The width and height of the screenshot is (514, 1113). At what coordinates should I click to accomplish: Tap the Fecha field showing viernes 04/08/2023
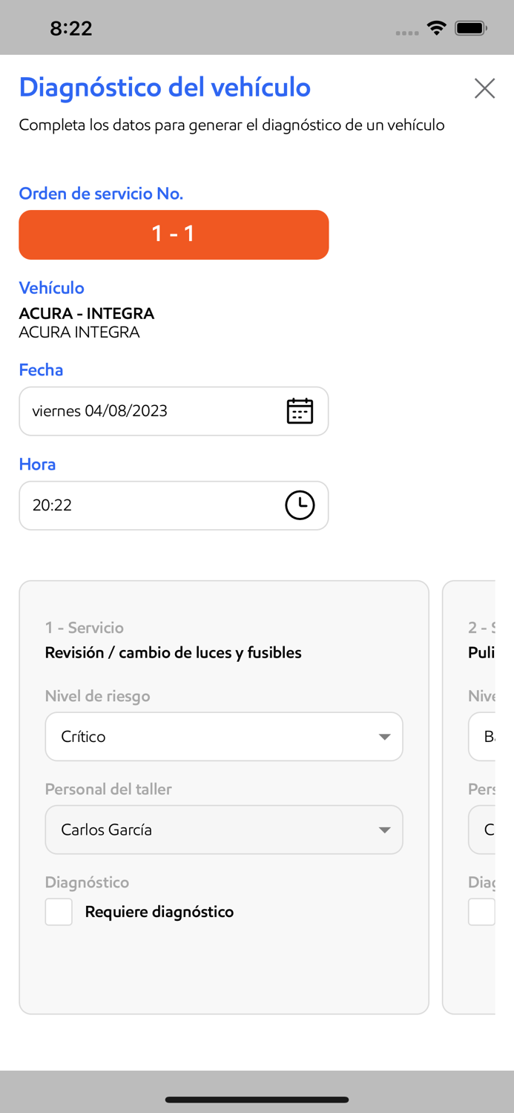pyautogui.click(x=148, y=411)
